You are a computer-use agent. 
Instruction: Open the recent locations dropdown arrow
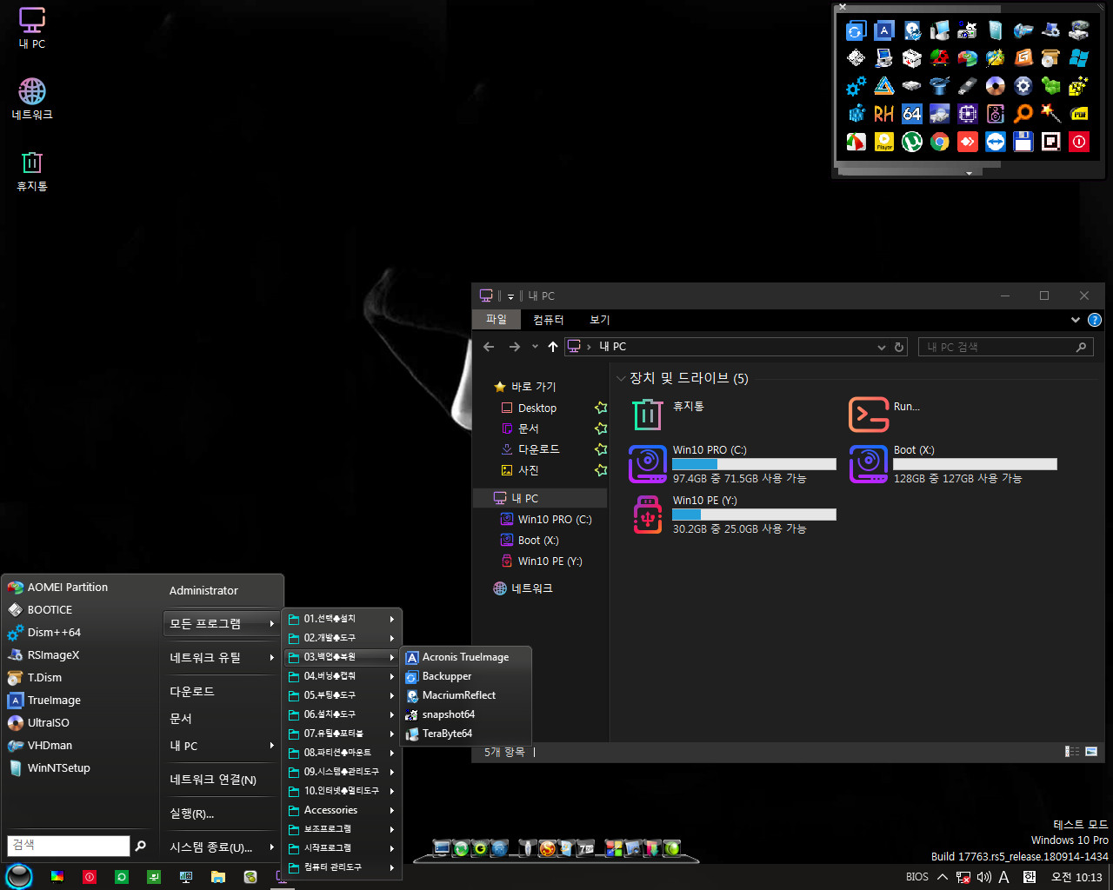535,347
